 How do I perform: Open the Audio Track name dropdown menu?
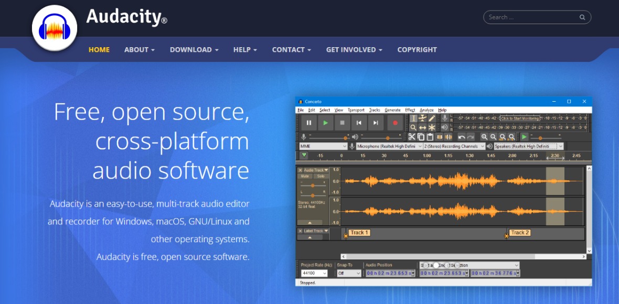316,170
